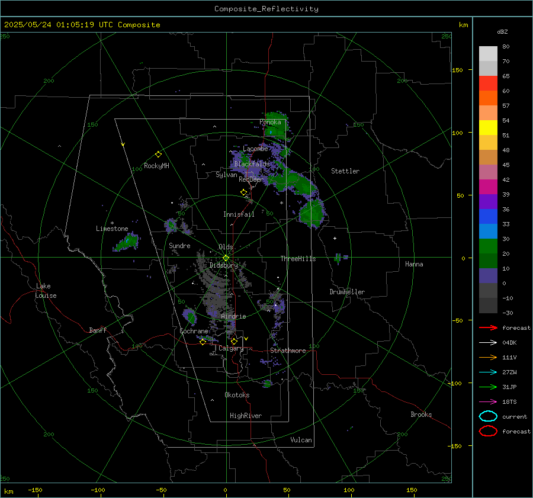Click the Composite_Reflectivity title text
Viewport: 533px width, 498px height.
[266, 9]
